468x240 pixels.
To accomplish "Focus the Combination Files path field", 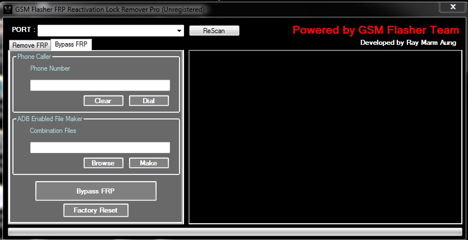I will pyautogui.click(x=100, y=147).
